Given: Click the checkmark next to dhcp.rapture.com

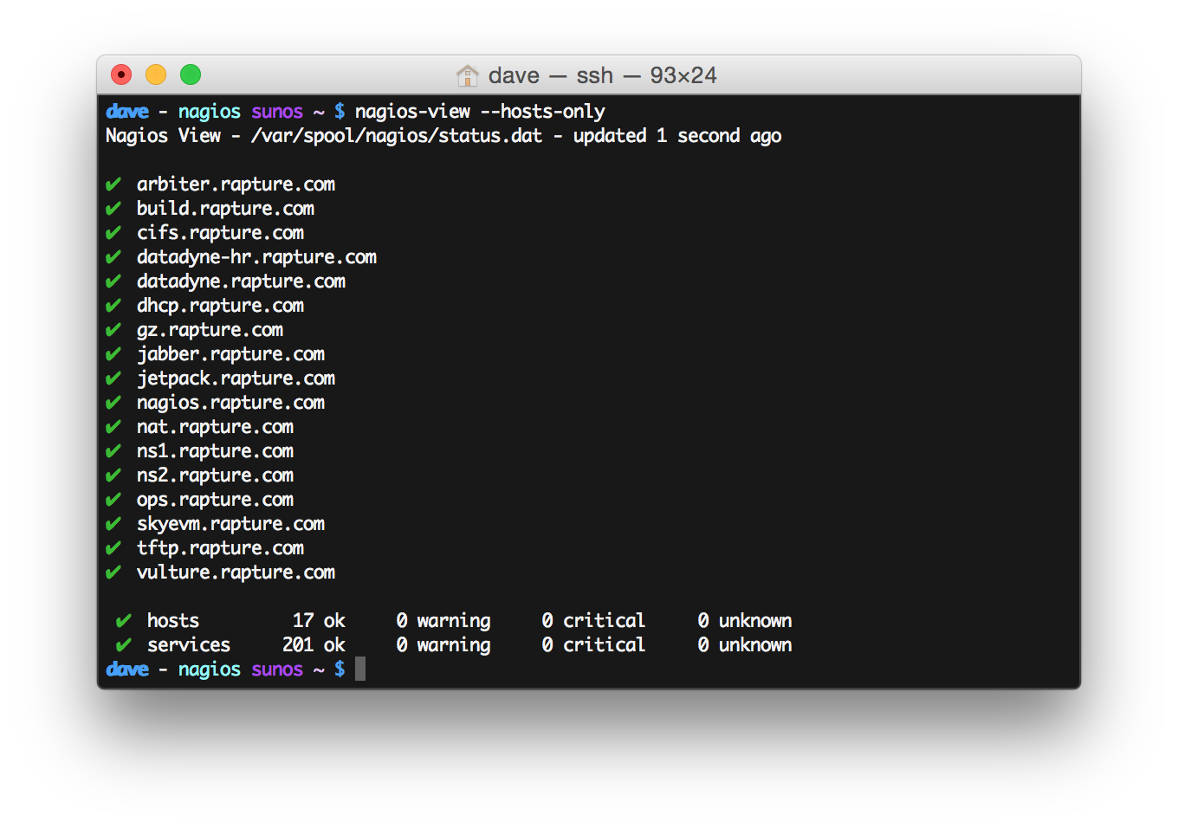Looking at the screenshot, I should (113, 306).
